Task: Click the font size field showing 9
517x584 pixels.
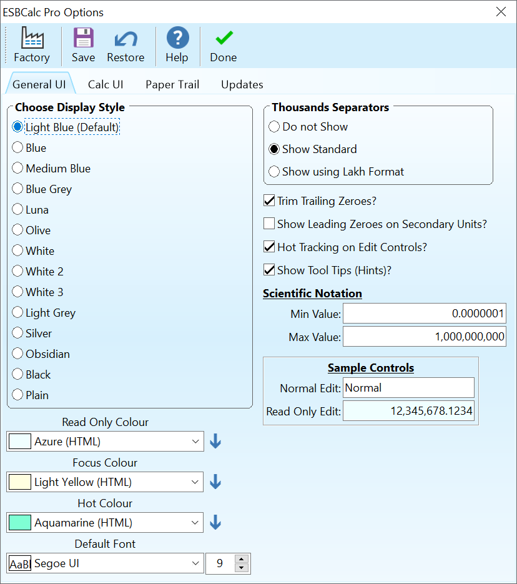Action: point(220,563)
